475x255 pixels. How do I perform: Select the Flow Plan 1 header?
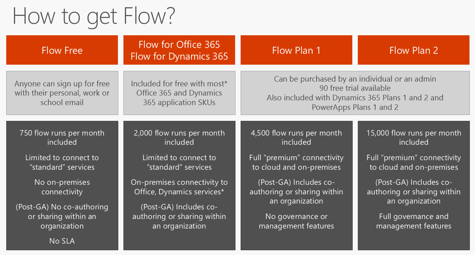click(296, 50)
